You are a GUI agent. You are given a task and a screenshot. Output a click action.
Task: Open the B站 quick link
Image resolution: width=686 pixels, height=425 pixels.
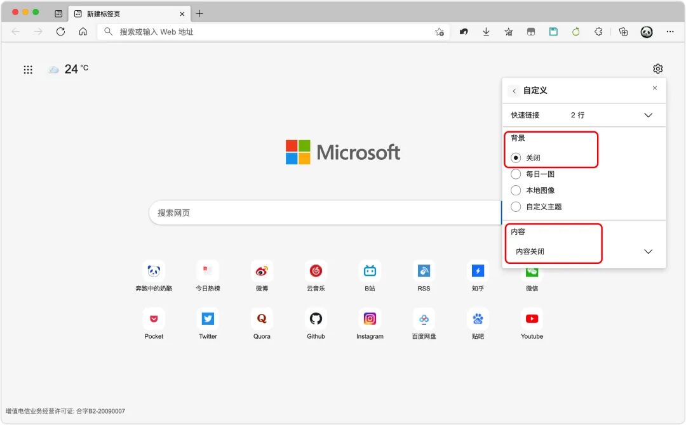(370, 276)
